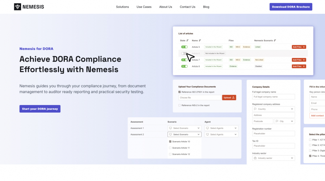Open Select Scenario dropdown for Assessment 2
This screenshot has height=181, width=325.
tap(184, 135)
